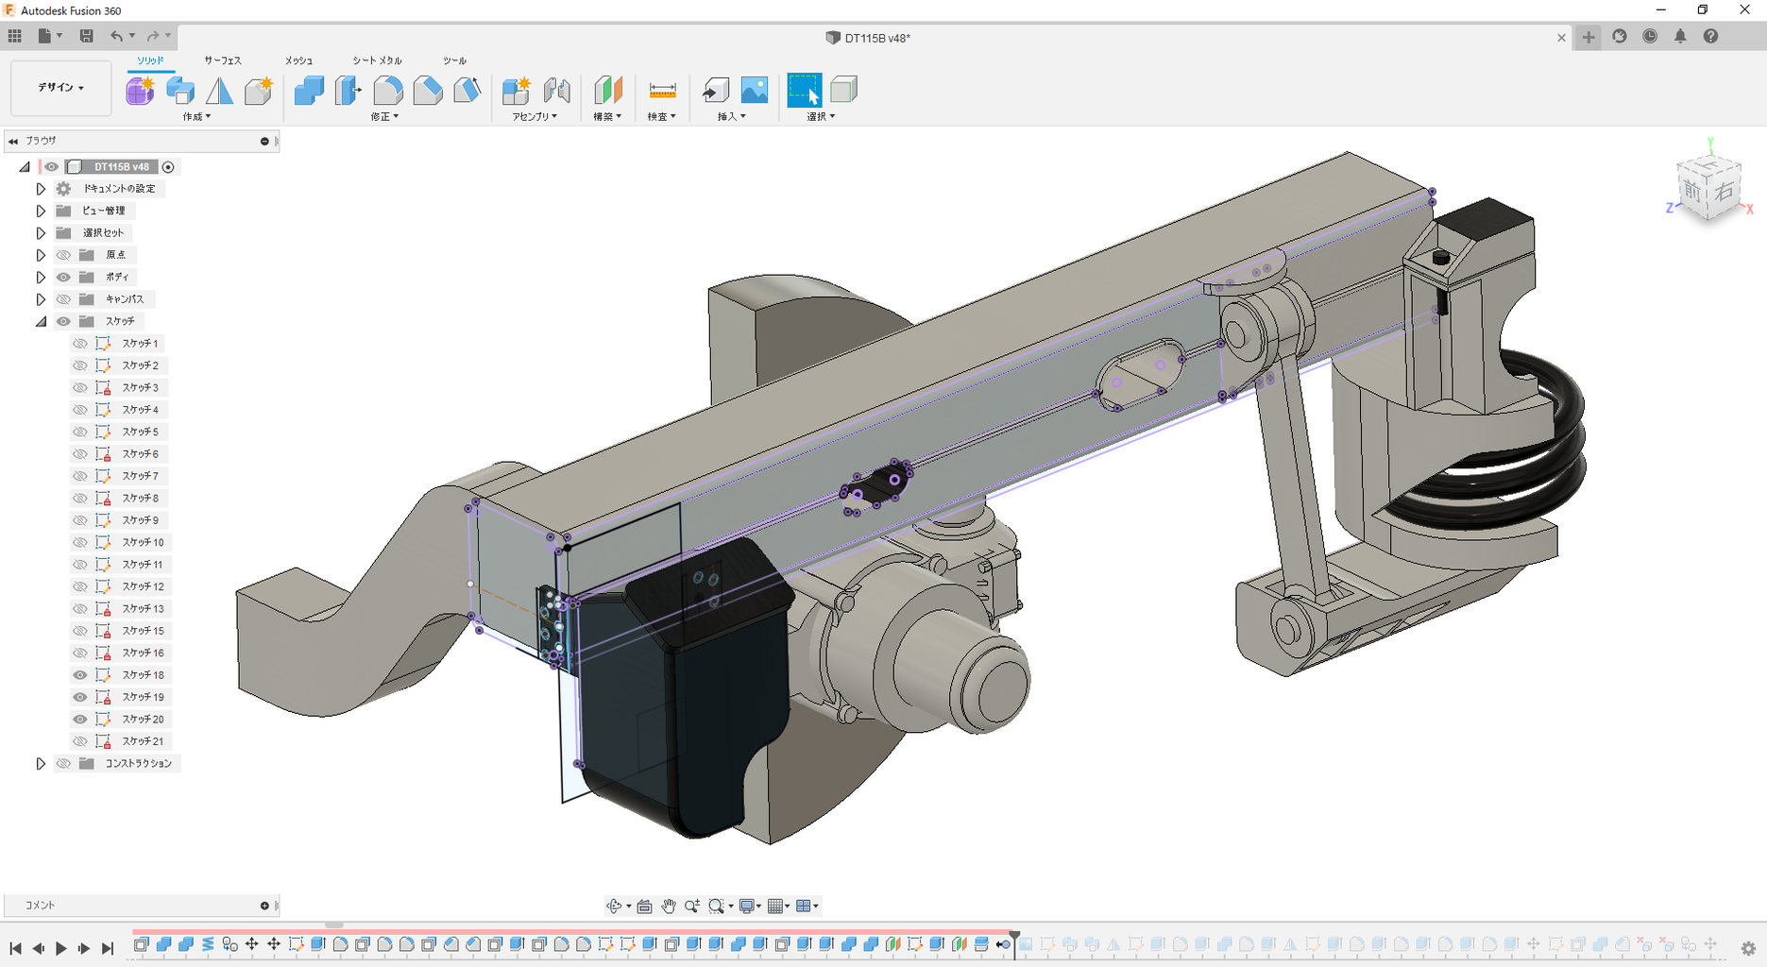Screen dimensions: 1767x967
Task: Hide the ボディ folder with its eye icon
Action: (x=63, y=278)
